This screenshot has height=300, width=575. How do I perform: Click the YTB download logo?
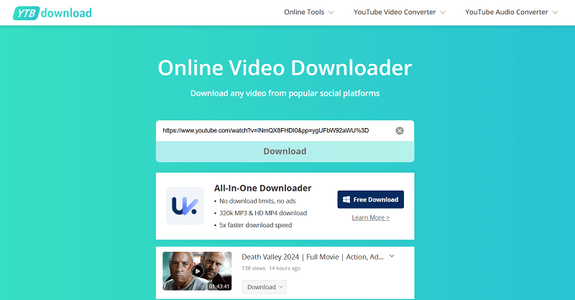52,13
